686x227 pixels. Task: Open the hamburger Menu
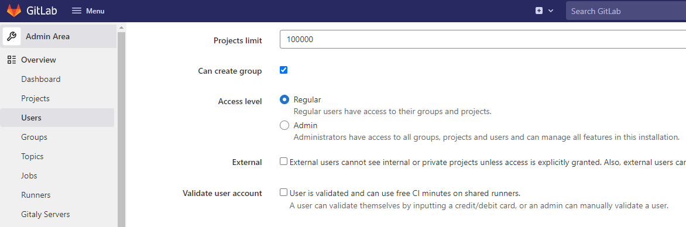88,11
